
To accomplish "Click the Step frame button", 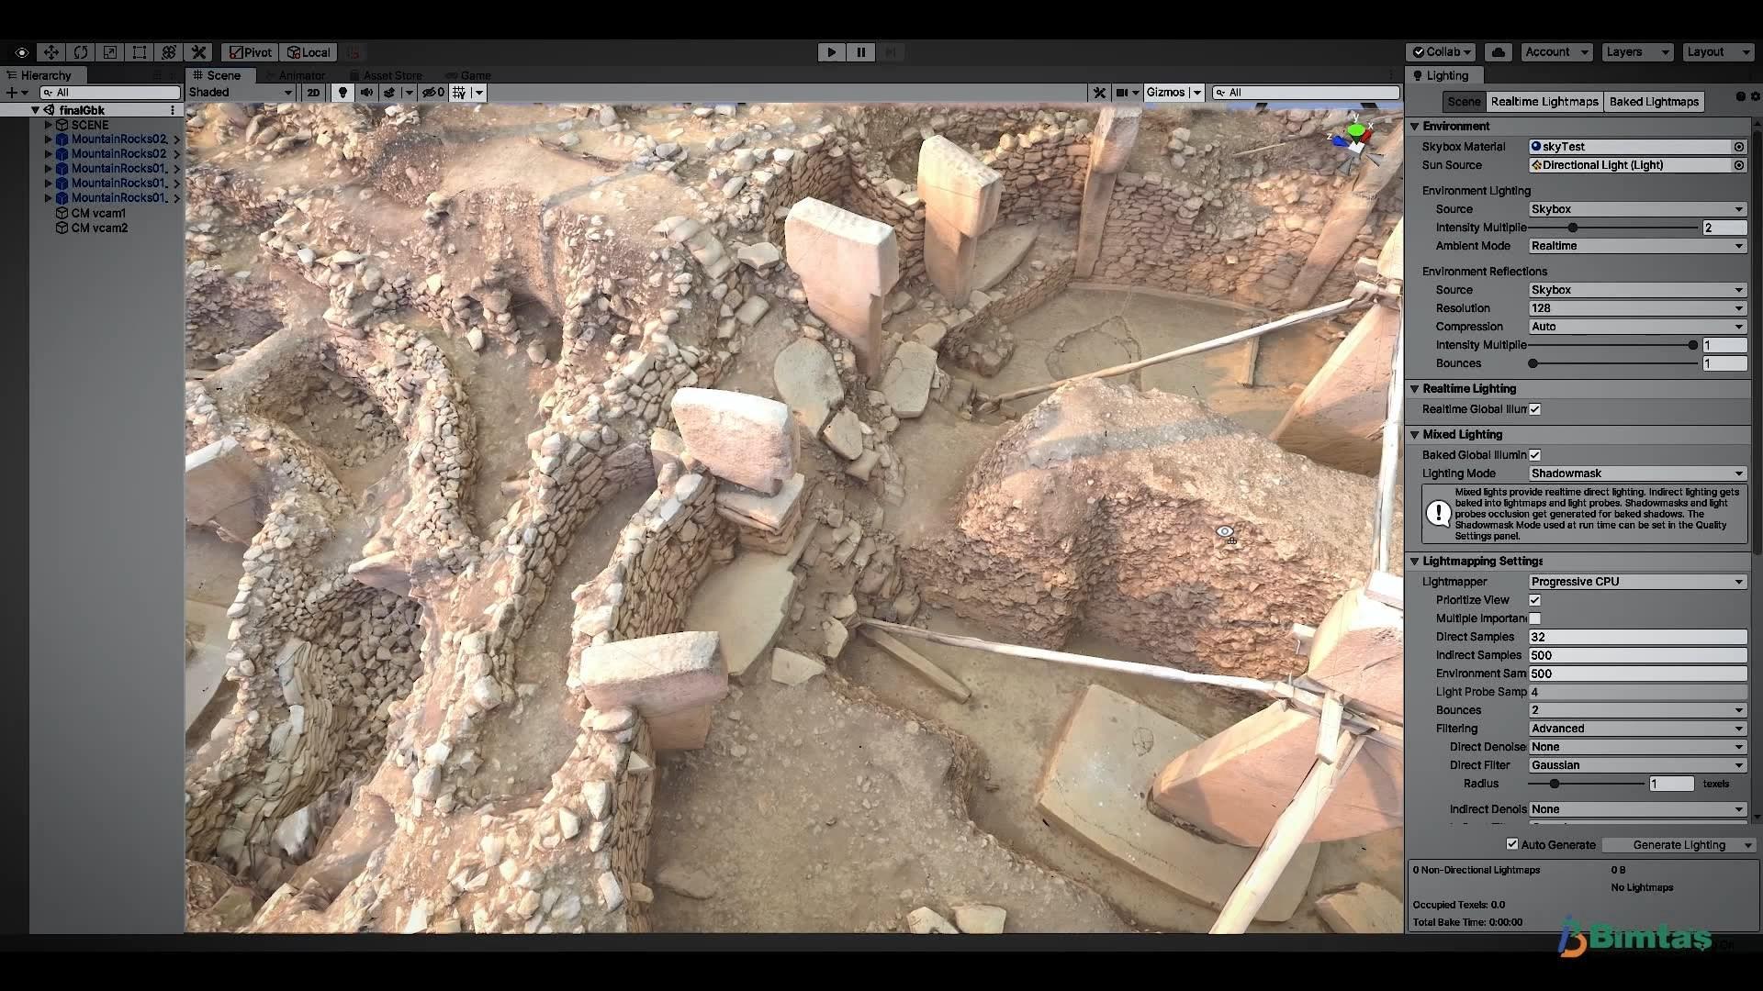I will 890,52.
